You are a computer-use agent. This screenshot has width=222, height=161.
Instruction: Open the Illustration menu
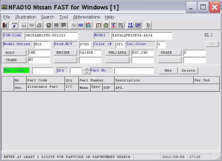(x=26, y=17)
